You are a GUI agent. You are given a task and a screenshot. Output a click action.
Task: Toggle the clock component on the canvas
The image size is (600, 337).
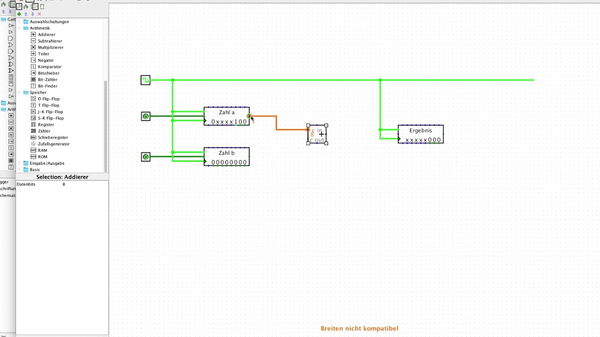point(145,80)
